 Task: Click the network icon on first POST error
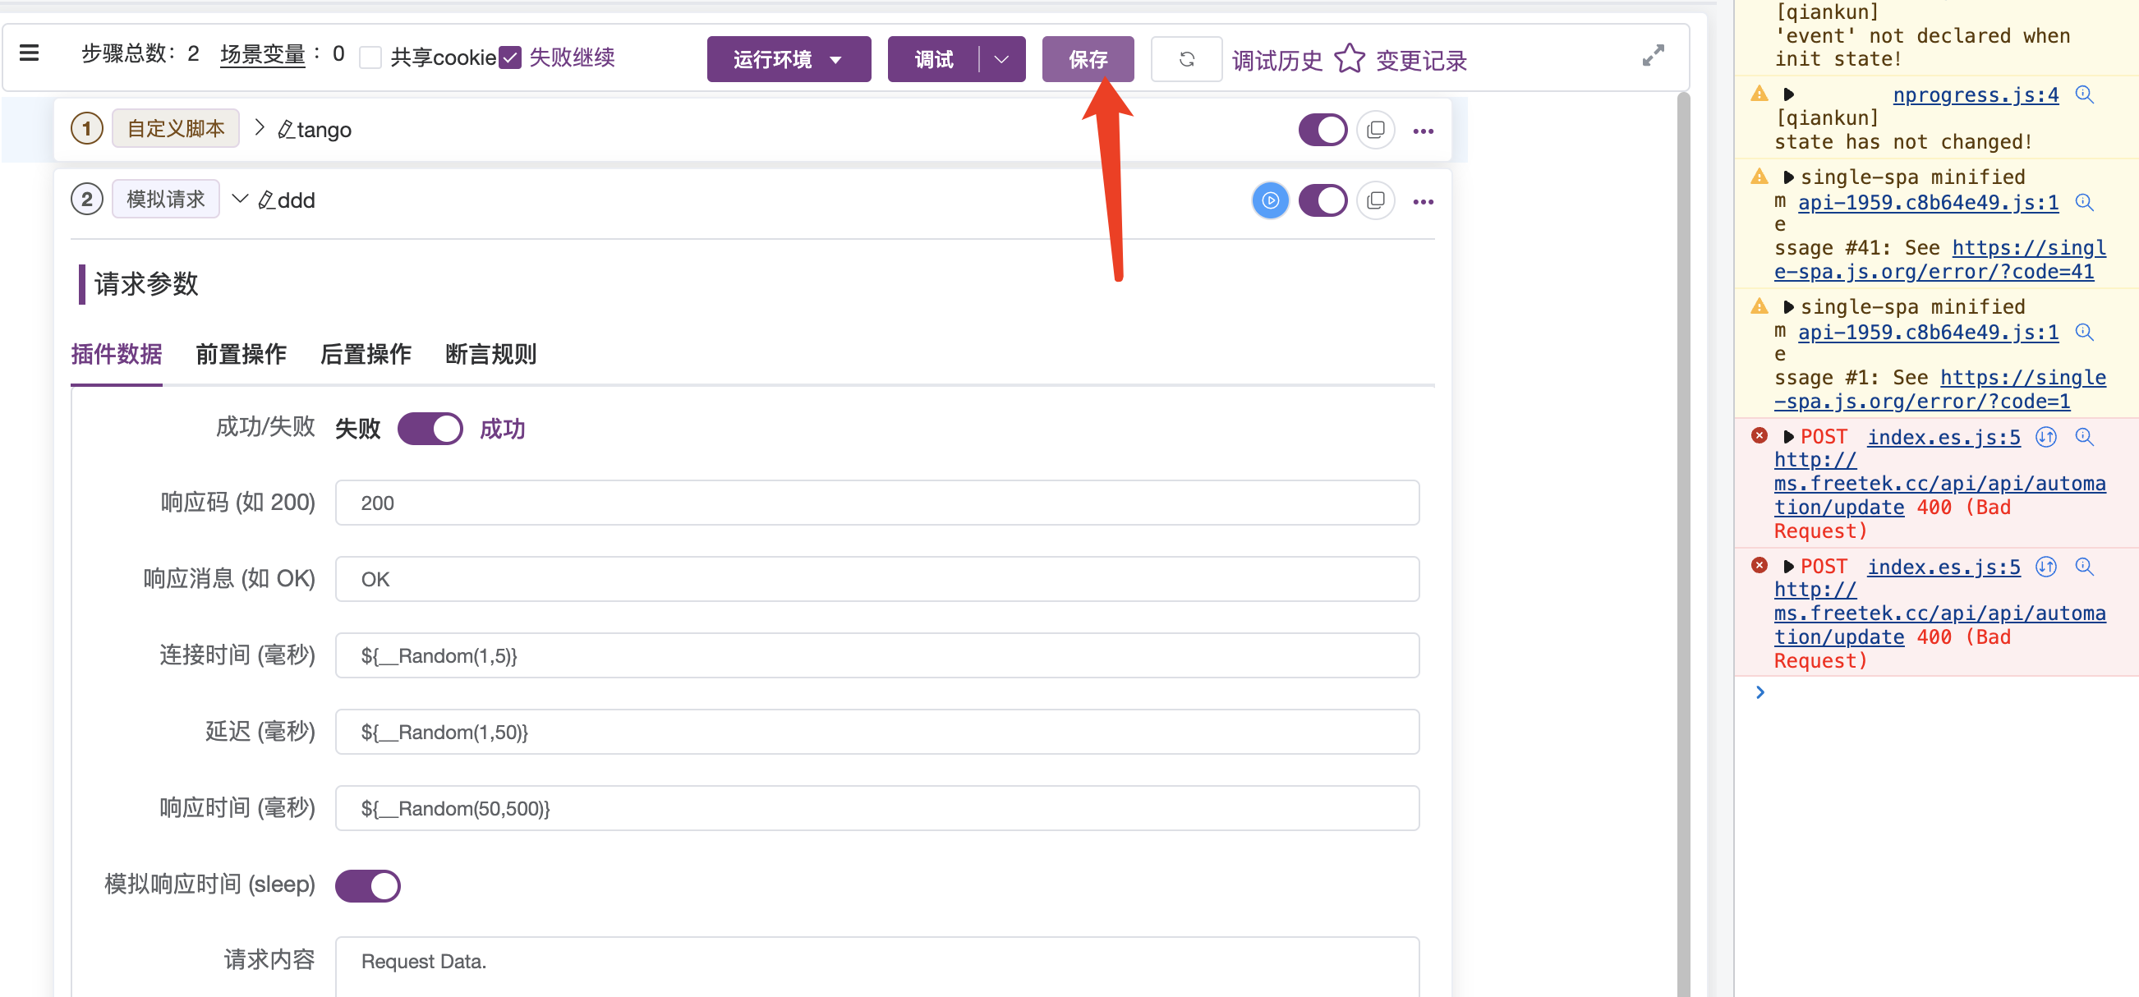[x=2046, y=437]
